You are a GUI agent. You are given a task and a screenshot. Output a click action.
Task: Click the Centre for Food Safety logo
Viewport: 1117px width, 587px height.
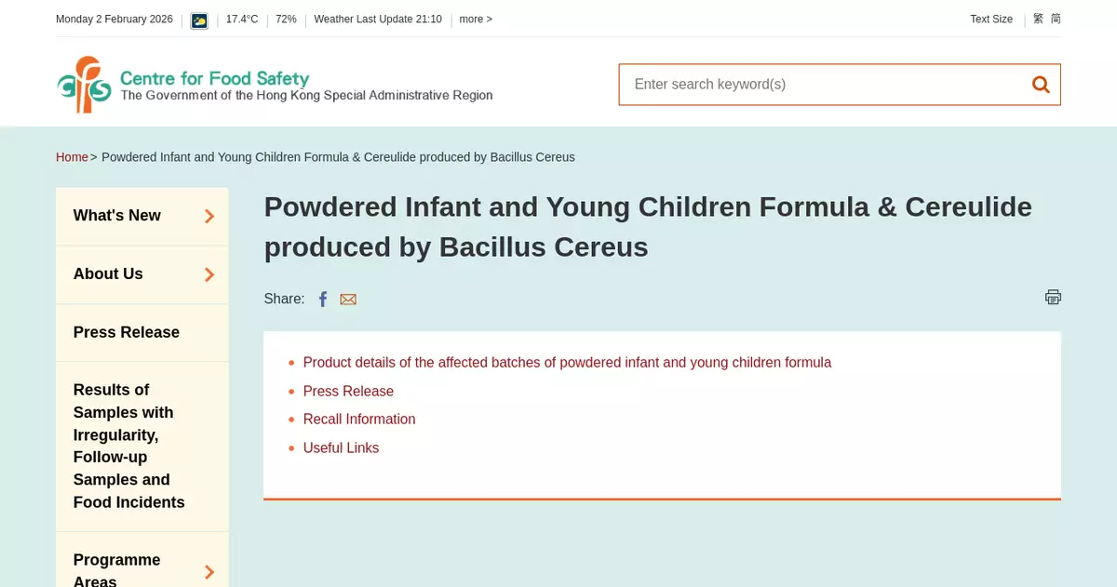pos(275,85)
